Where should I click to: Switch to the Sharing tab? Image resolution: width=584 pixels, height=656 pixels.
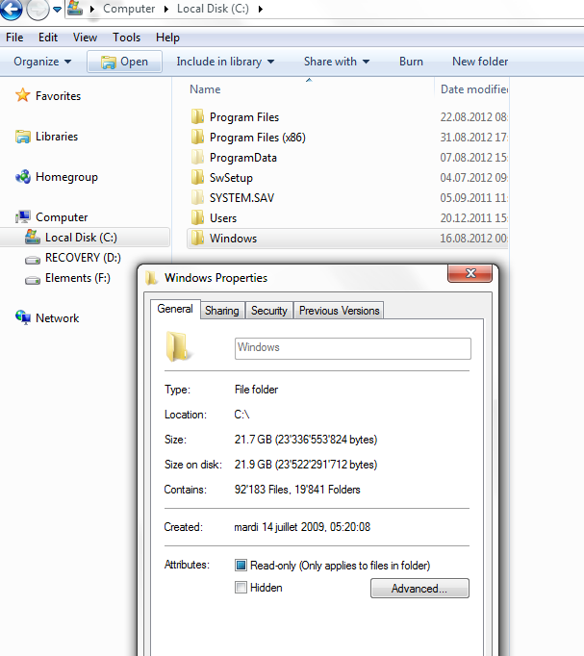pos(222,311)
